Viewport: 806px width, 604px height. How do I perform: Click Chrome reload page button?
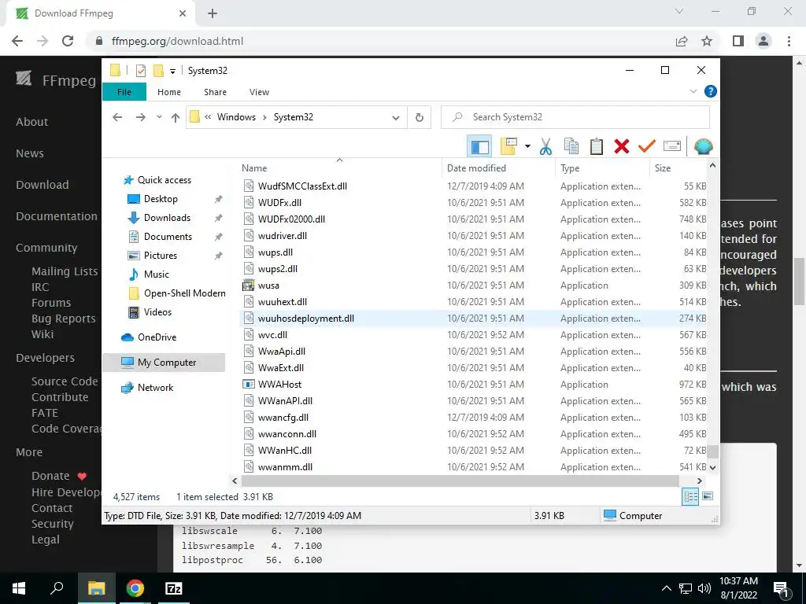[68, 41]
